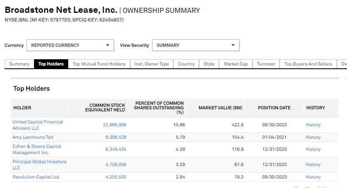Open Cohen & Steers Capital Management link
Viewport: 347px width, 188px height.
click(x=37, y=149)
